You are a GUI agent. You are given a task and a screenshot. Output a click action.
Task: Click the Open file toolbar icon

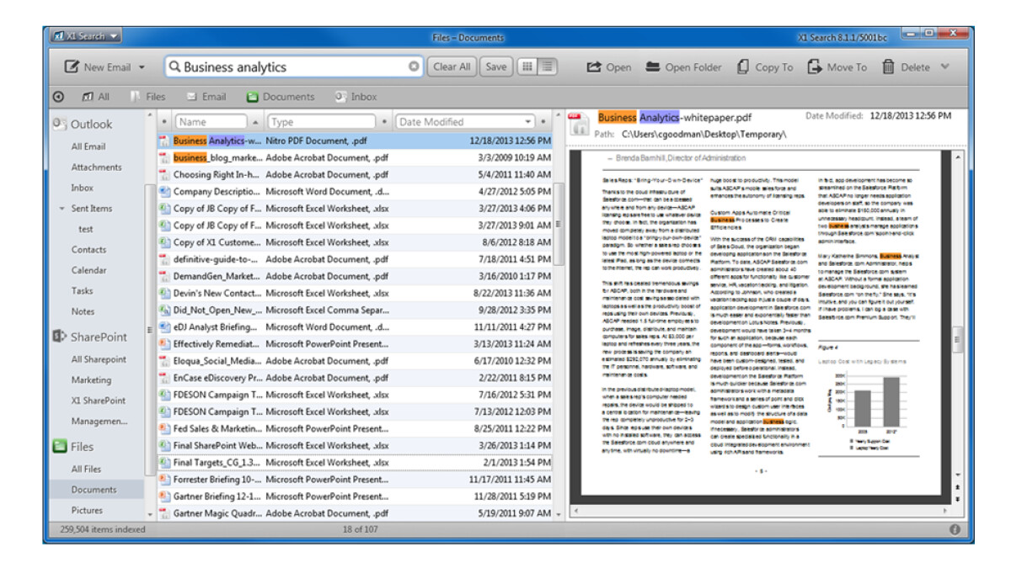(595, 67)
